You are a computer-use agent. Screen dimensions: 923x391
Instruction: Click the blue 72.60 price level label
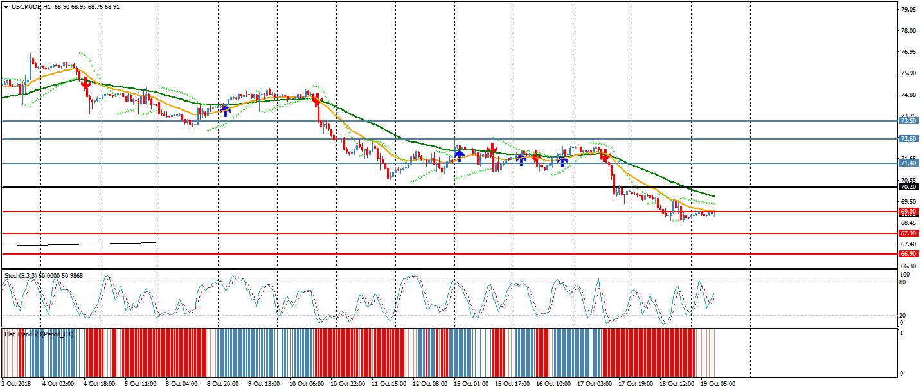[x=908, y=139]
